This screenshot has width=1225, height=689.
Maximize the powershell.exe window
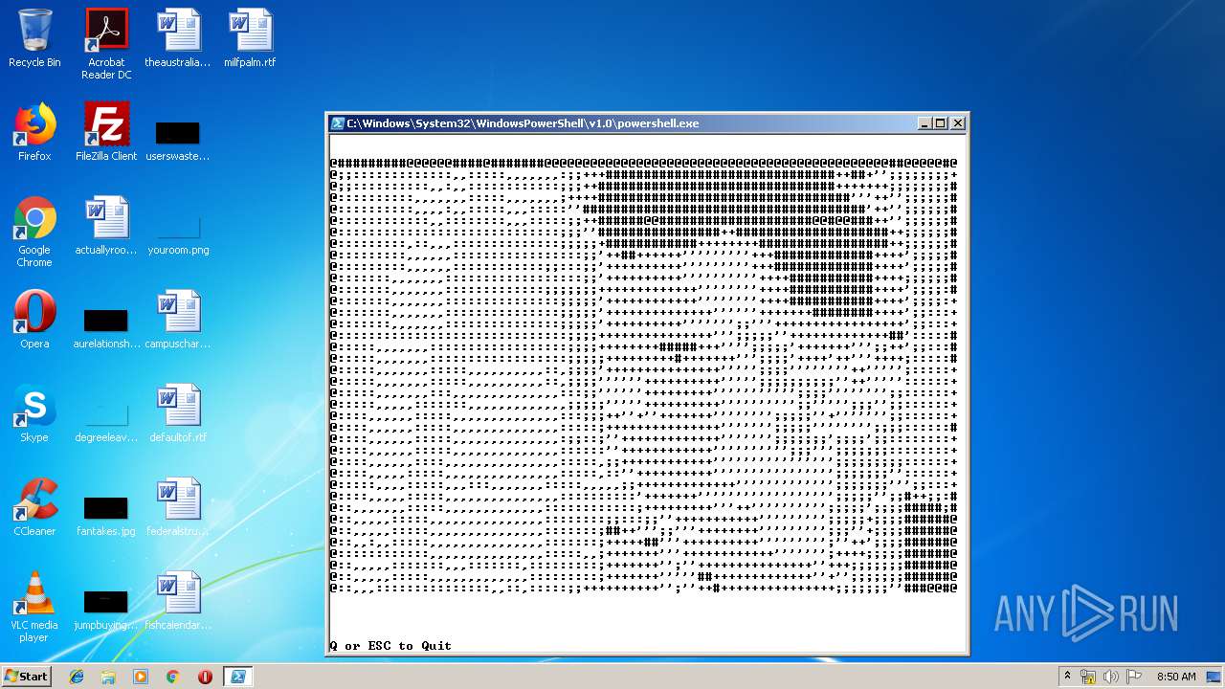click(x=941, y=123)
